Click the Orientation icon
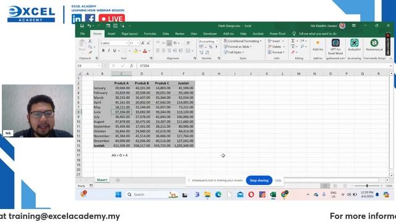The width and height of the screenshot is (396, 222). [175, 43]
